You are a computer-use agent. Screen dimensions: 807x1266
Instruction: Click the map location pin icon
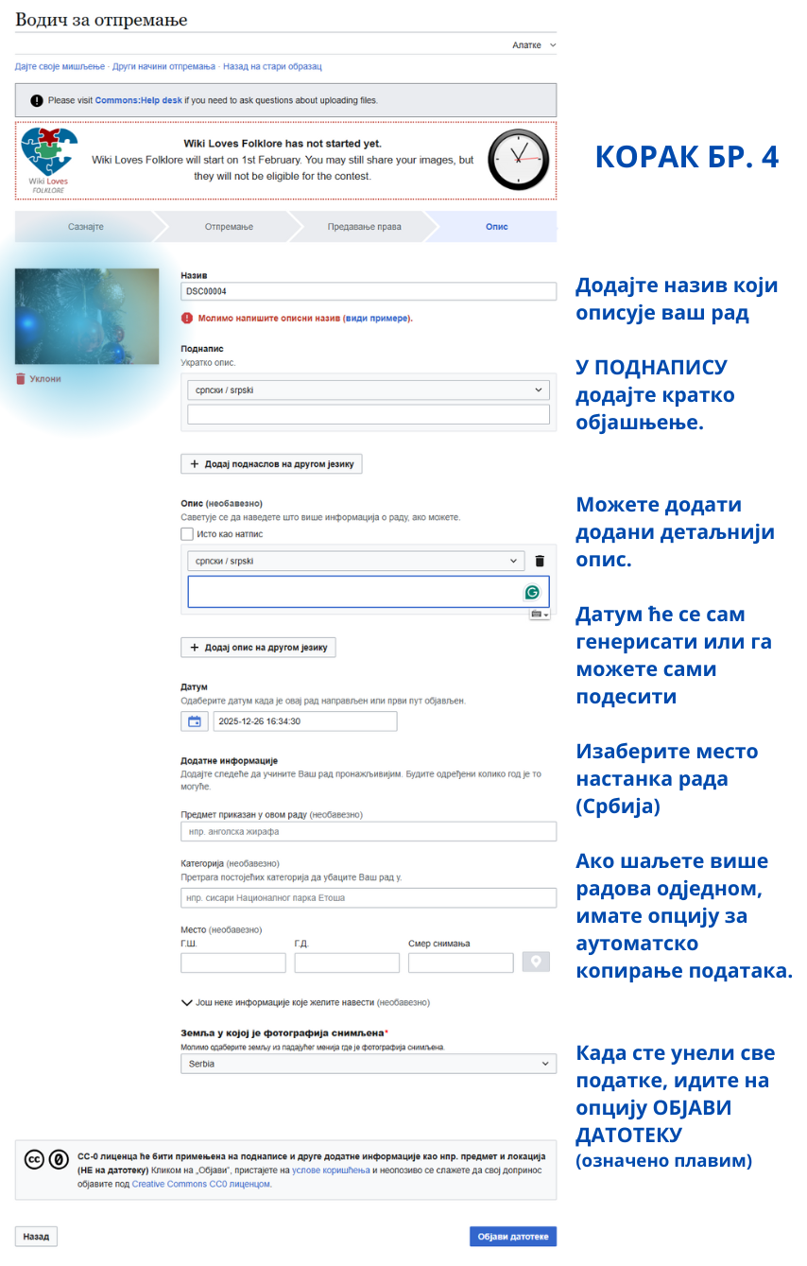click(536, 963)
